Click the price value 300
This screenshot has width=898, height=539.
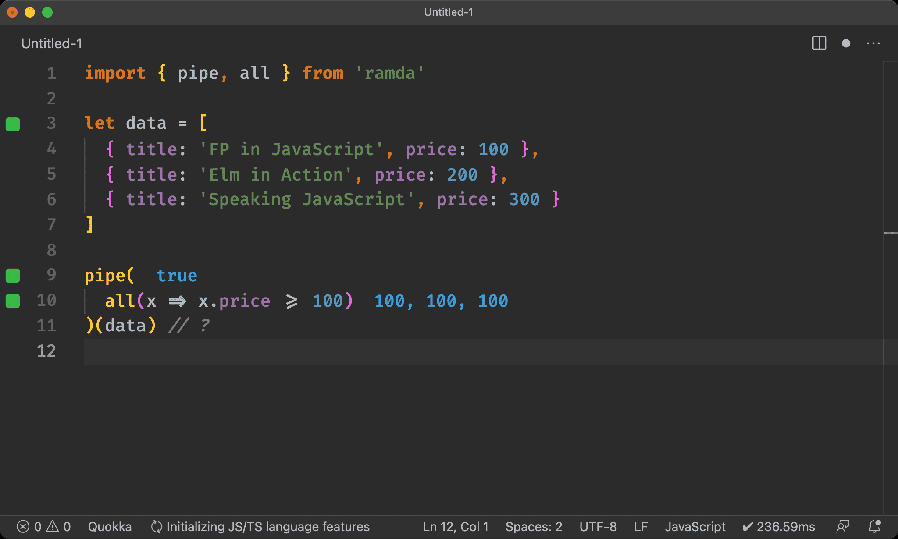pos(524,200)
